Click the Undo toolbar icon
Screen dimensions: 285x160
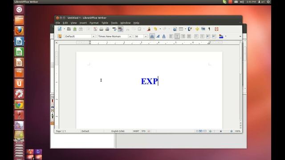tap(155, 29)
